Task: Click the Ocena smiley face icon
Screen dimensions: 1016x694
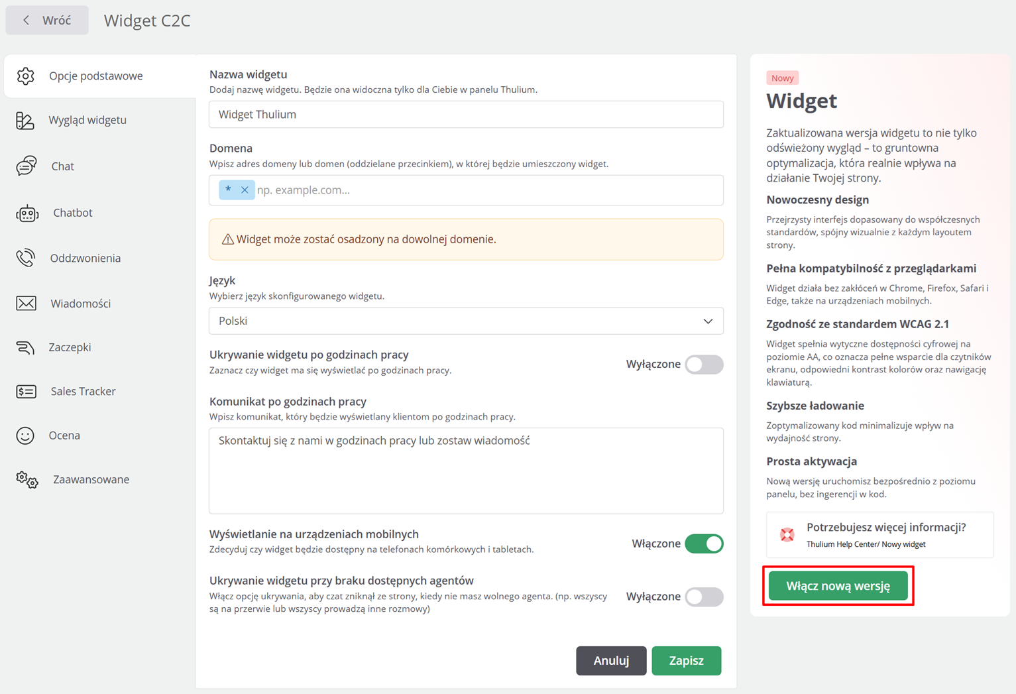Action: (x=25, y=435)
